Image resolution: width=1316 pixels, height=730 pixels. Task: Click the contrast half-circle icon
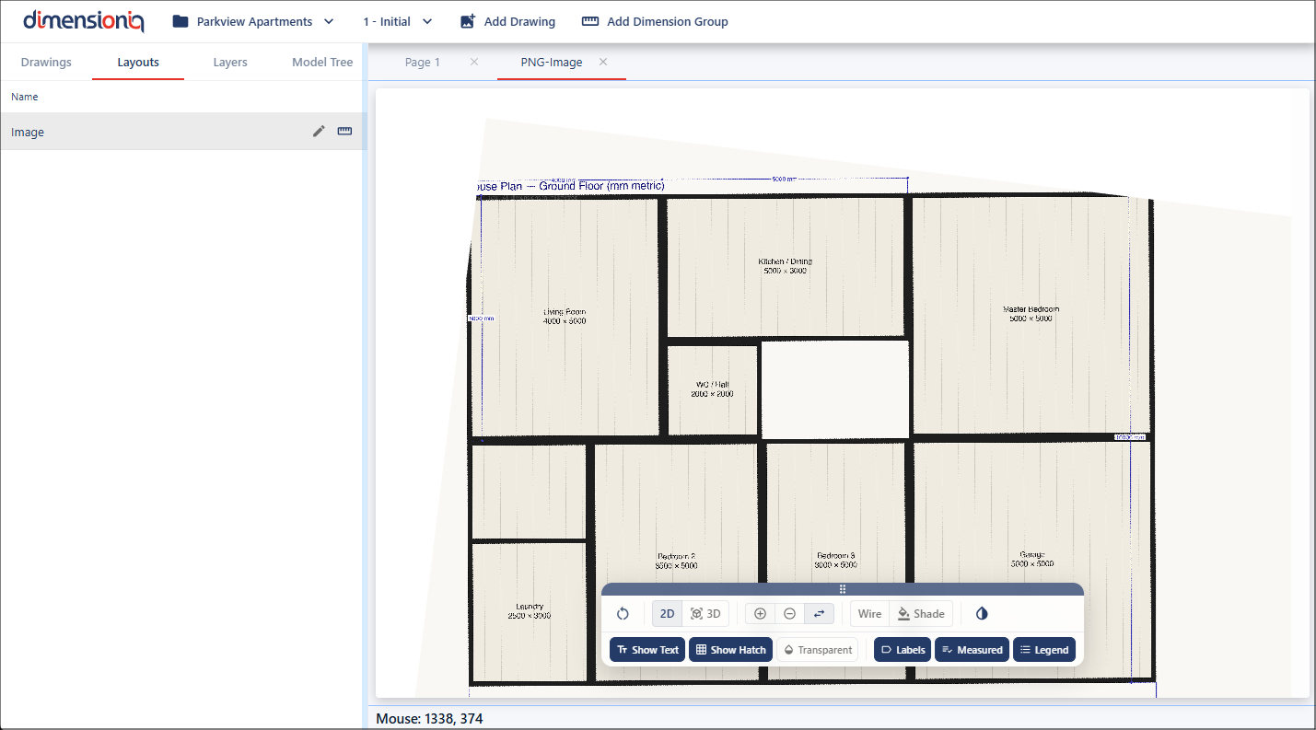pos(982,614)
